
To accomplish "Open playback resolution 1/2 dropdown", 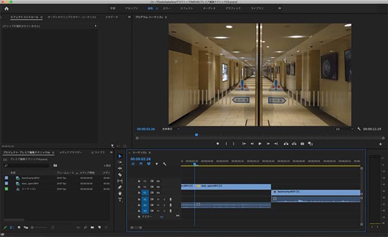I will pos(345,129).
